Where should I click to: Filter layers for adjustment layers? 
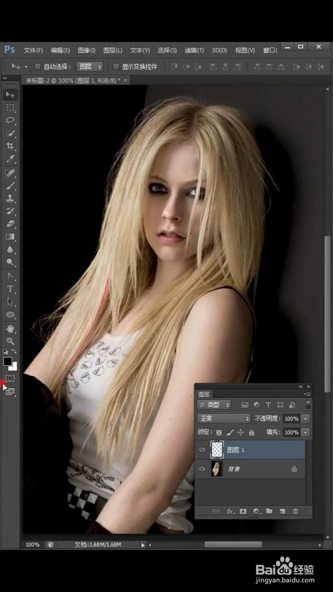click(256, 405)
